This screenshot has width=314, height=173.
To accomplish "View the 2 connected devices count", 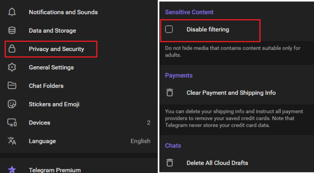I will point(148,122).
